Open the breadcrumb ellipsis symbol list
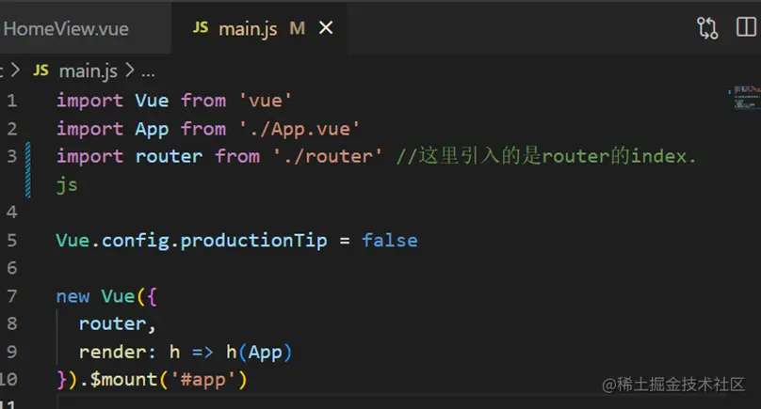 (148, 72)
